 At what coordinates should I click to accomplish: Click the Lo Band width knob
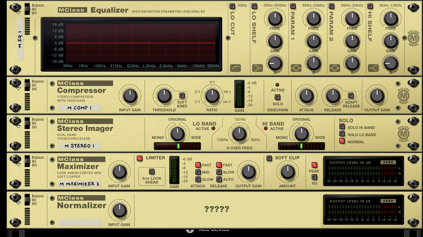(x=177, y=134)
